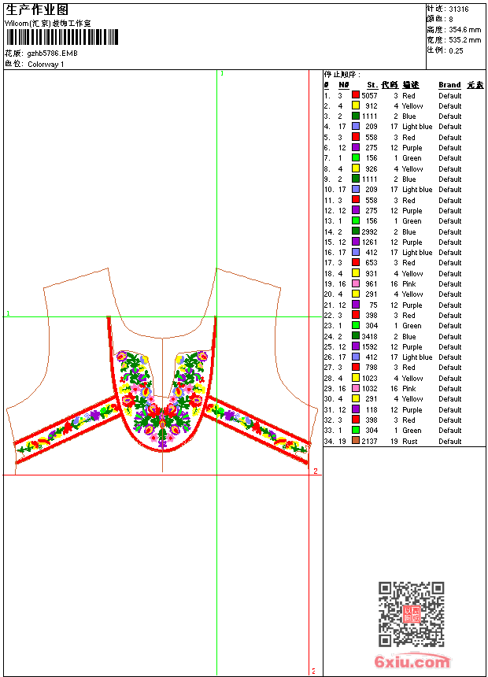The width and height of the screenshot is (488, 677).
Task: Click the 'Rust' description in row 34
Action: tap(410, 442)
